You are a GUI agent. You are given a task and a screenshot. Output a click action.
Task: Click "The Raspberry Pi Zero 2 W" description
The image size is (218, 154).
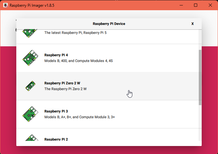click(x=65, y=89)
